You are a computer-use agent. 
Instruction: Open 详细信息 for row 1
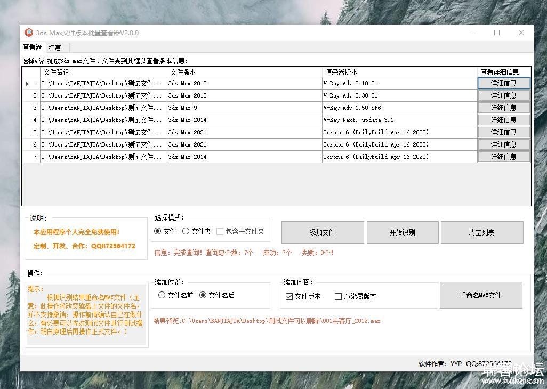[x=504, y=83]
